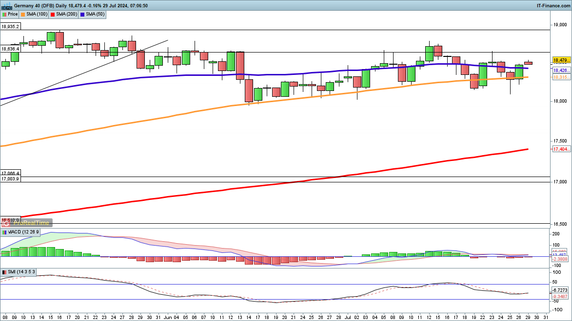The image size is (572, 321).
Task: Click the 17,003.9 horizontal level label
Action: (10, 179)
